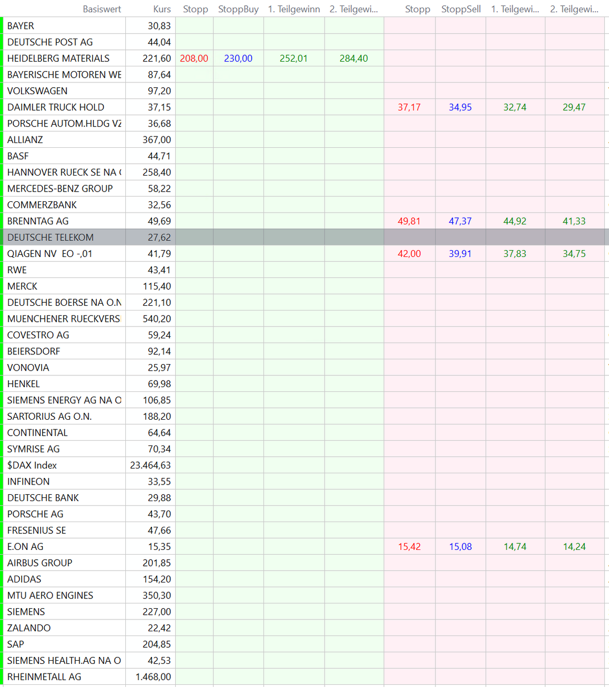Click the StoppSell column header
This screenshot has height=688, width=609.
pos(461,9)
